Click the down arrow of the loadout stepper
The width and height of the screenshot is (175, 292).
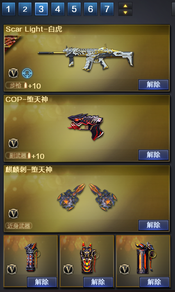coord(125,12)
